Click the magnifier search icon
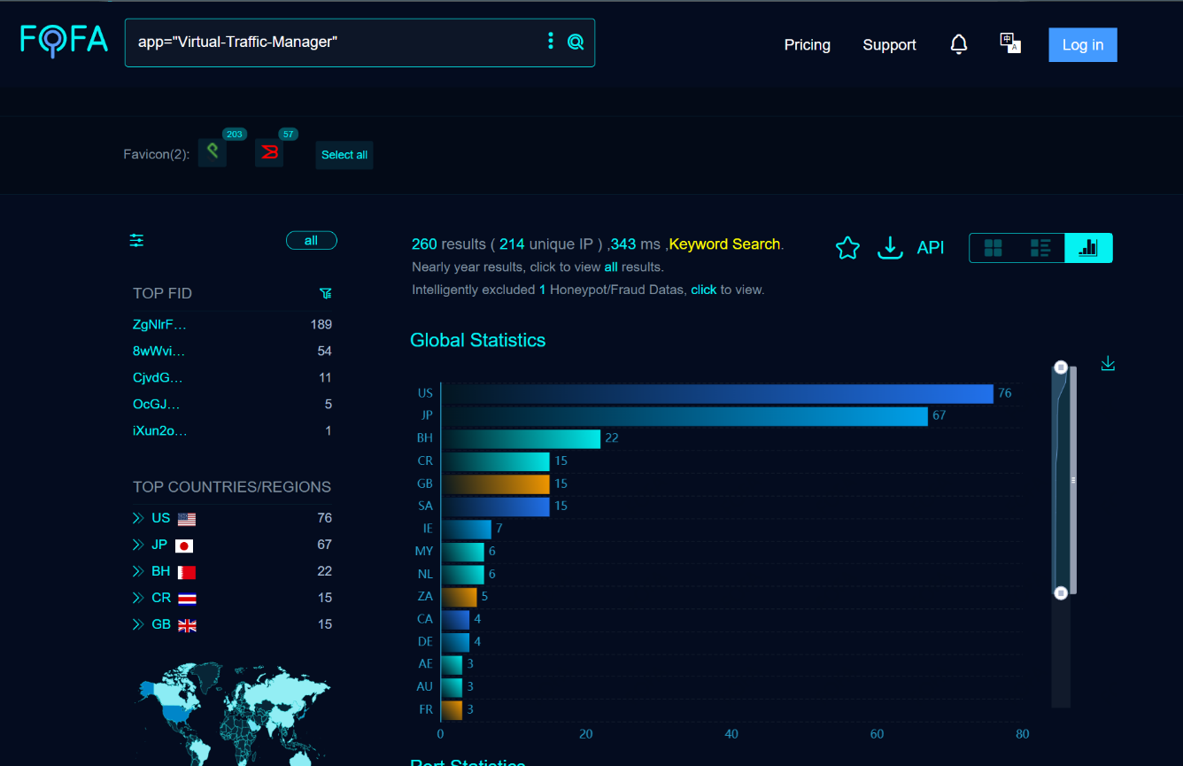Screen dimensions: 1183x766 tap(576, 42)
